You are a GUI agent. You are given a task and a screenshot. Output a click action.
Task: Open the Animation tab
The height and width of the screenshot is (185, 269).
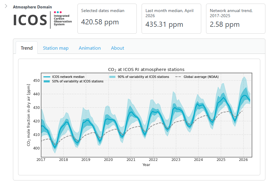[x=90, y=48]
